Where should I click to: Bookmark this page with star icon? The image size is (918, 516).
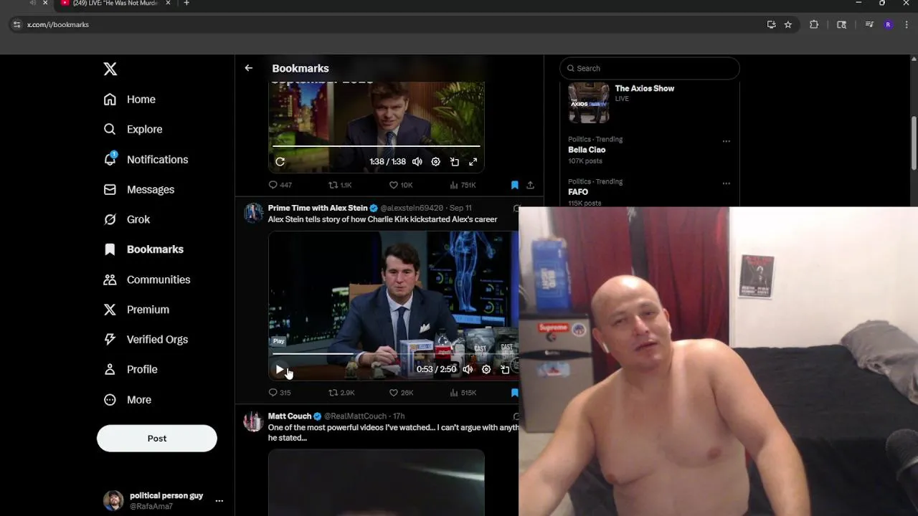788,24
